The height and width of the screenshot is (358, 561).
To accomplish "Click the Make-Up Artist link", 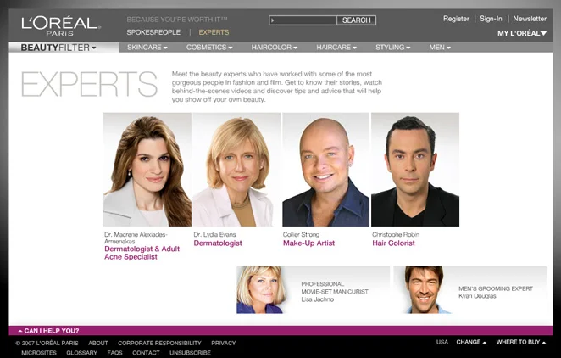I will click(x=308, y=243).
